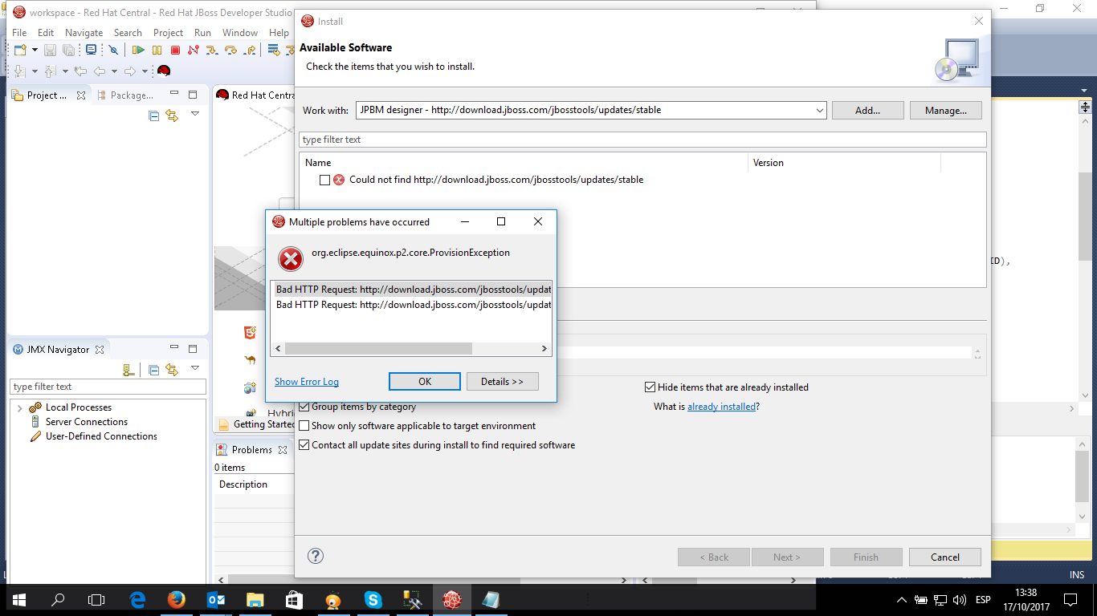Image resolution: width=1097 pixels, height=616 pixels.
Task: Open the JMX Navigator view menu triangle
Action: [195, 368]
